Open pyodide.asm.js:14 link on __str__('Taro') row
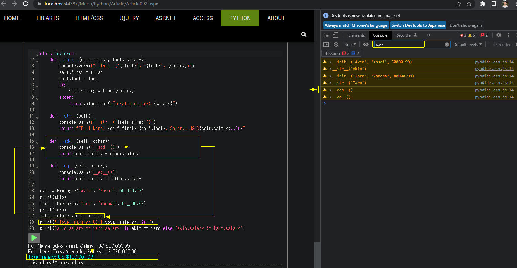 click(494, 83)
